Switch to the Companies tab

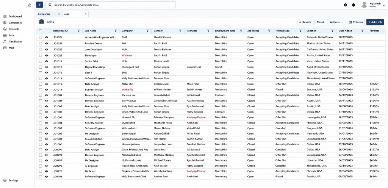coord(44,14)
